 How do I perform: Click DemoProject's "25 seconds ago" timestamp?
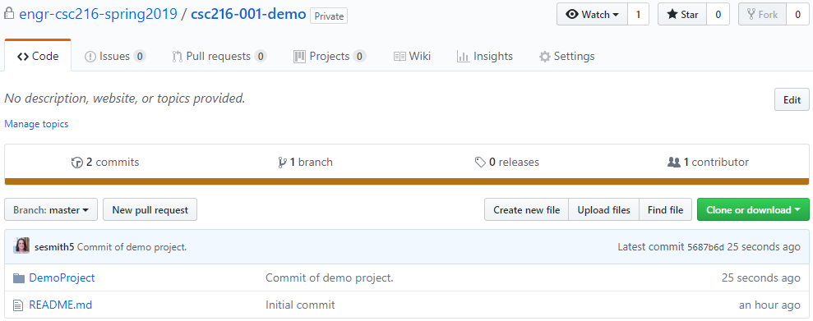click(x=760, y=278)
